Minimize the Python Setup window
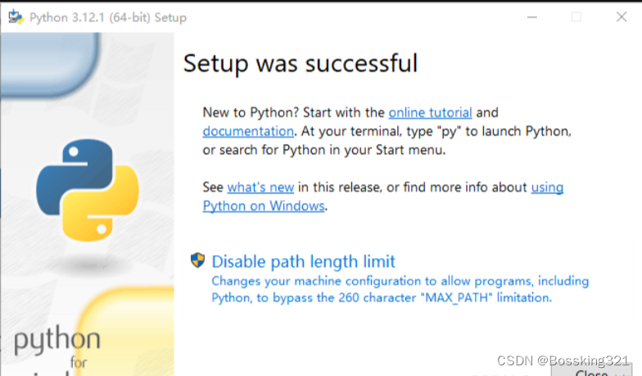 coord(536,17)
